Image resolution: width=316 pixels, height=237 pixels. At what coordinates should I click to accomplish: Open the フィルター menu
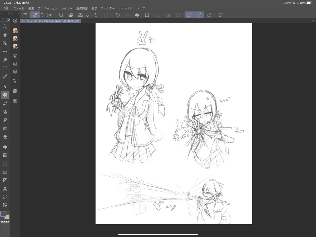point(108,8)
